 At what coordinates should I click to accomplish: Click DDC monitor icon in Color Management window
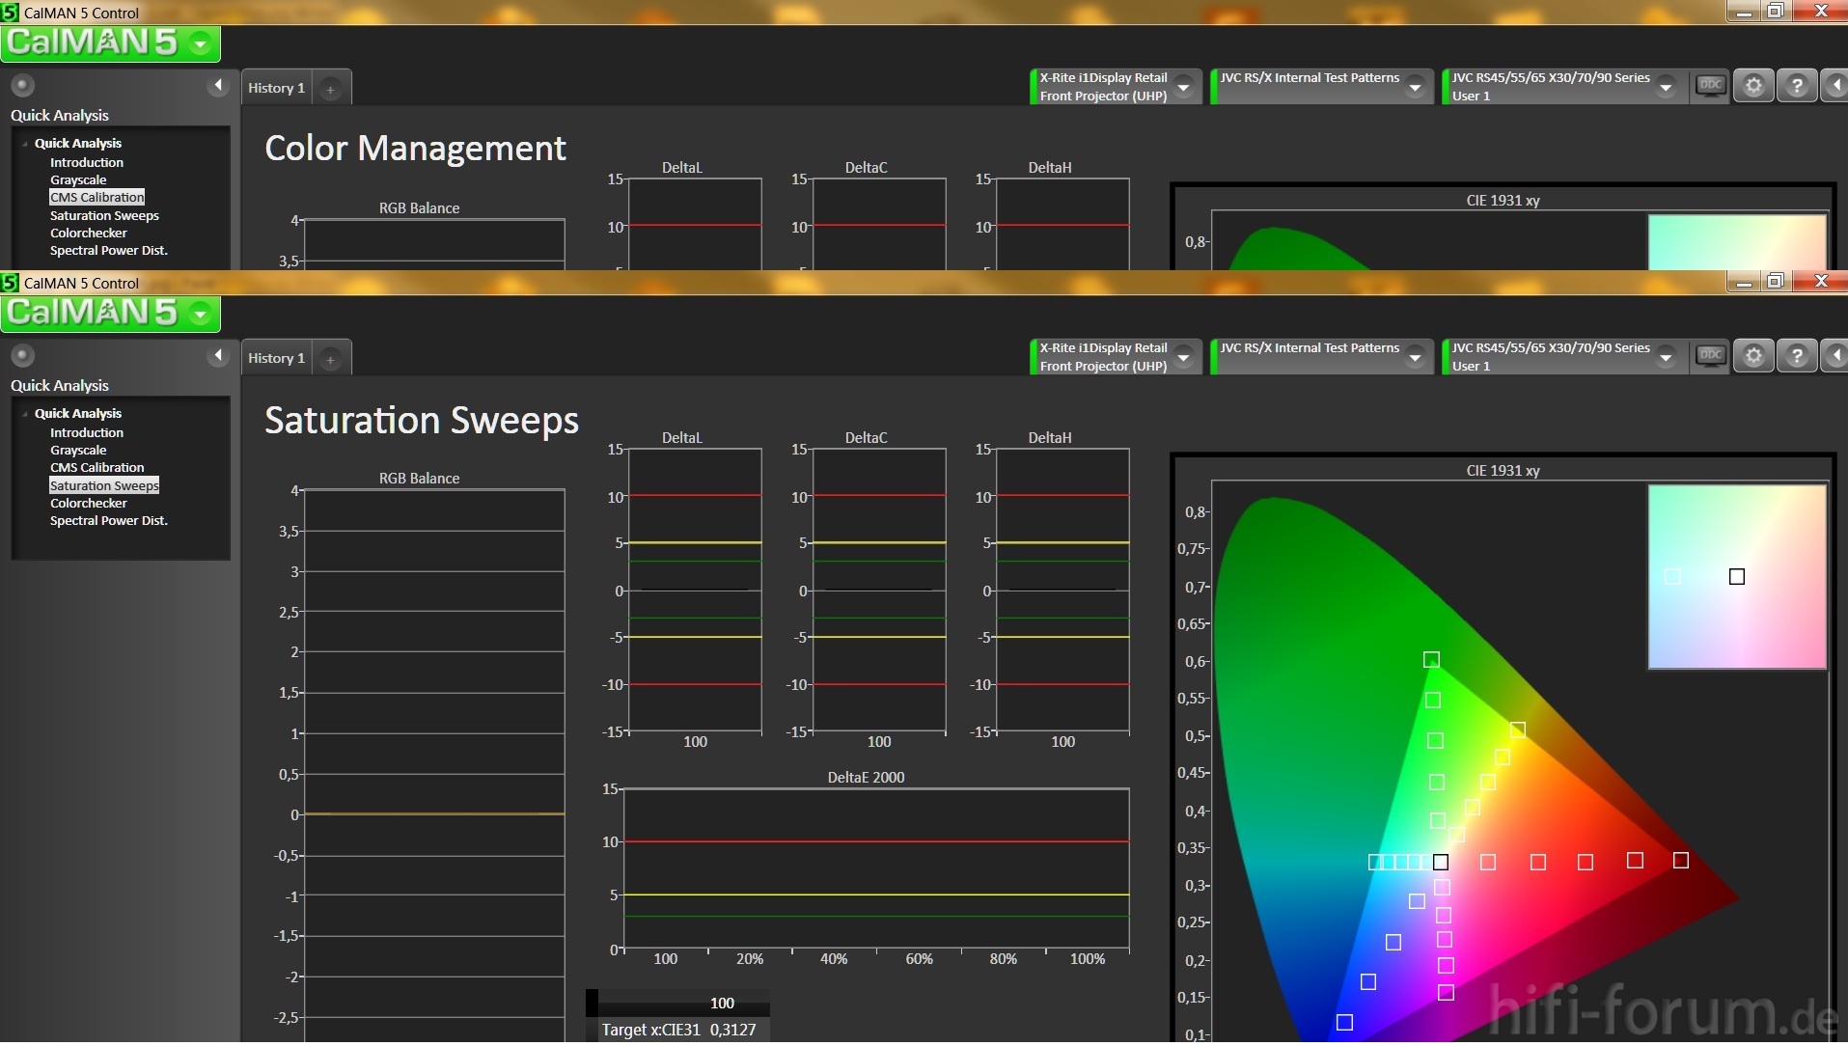1710,85
